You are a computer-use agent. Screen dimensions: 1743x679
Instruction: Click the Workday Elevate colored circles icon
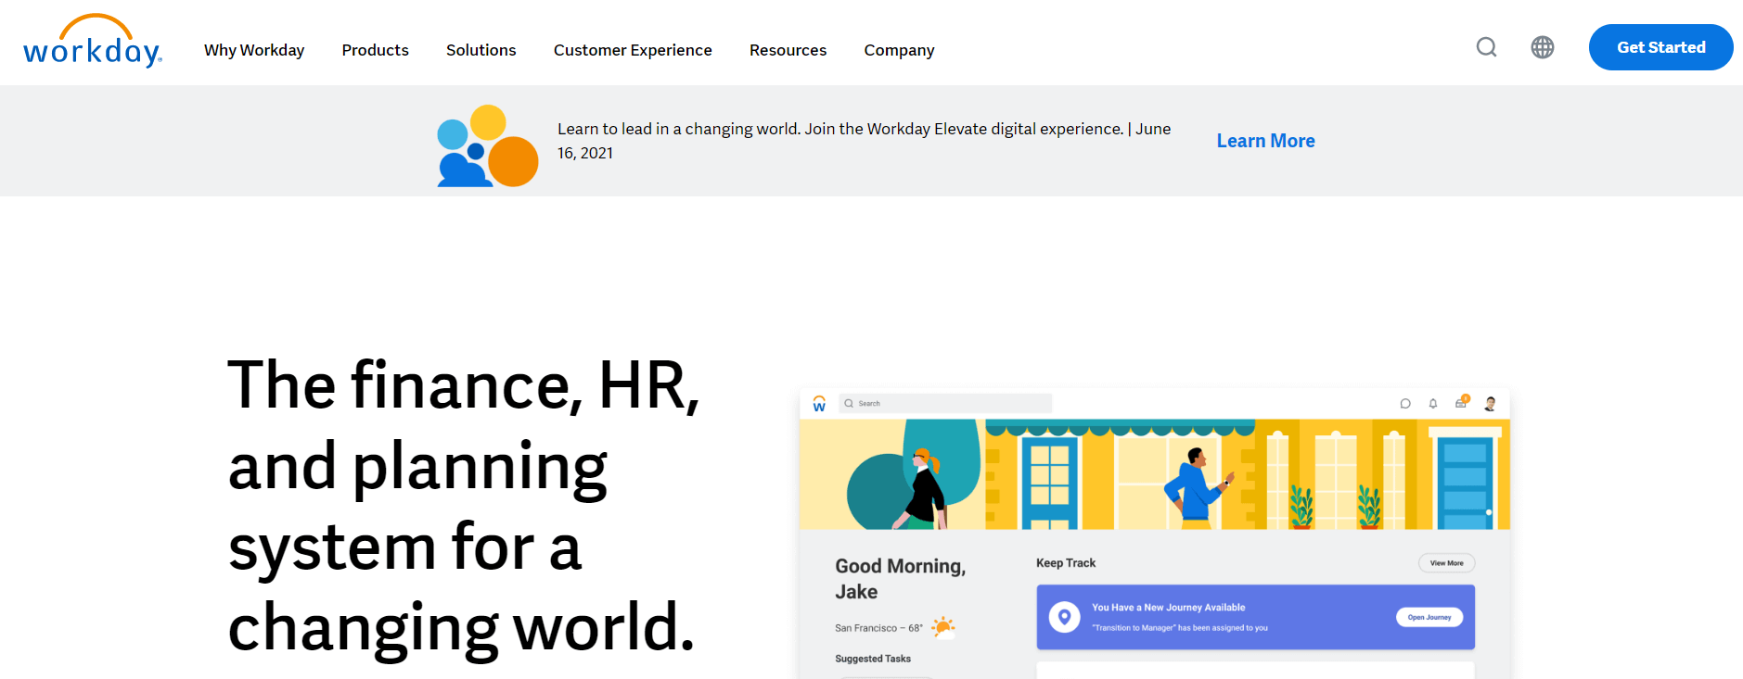[x=488, y=145]
